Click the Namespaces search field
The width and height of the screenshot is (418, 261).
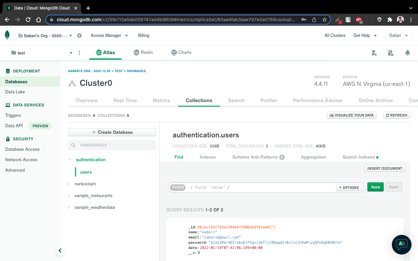(112, 145)
